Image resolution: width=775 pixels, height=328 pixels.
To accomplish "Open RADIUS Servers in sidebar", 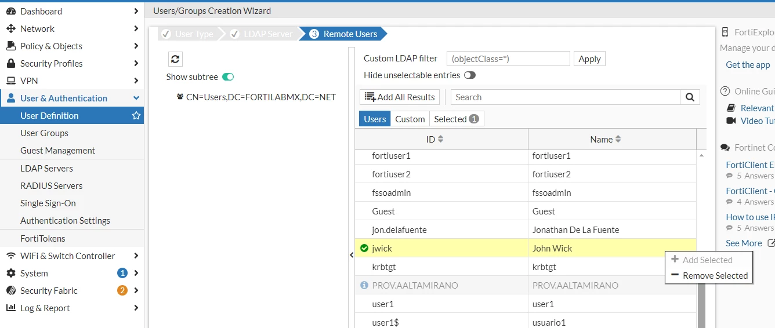I will [72, 185].
